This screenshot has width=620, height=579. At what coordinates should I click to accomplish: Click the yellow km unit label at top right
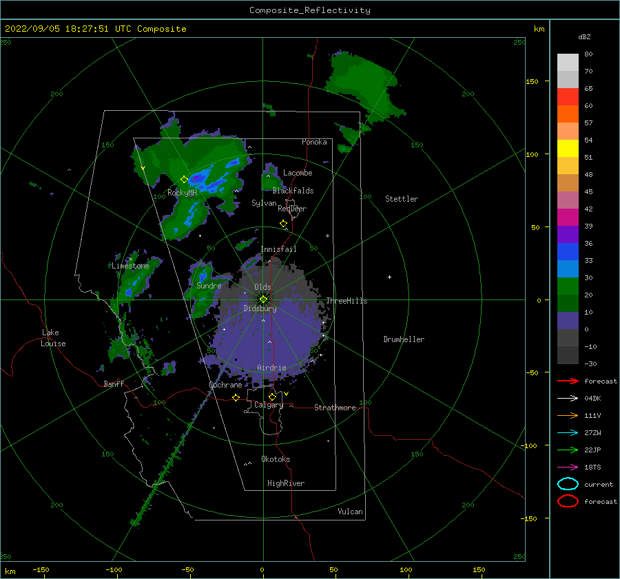[539, 29]
